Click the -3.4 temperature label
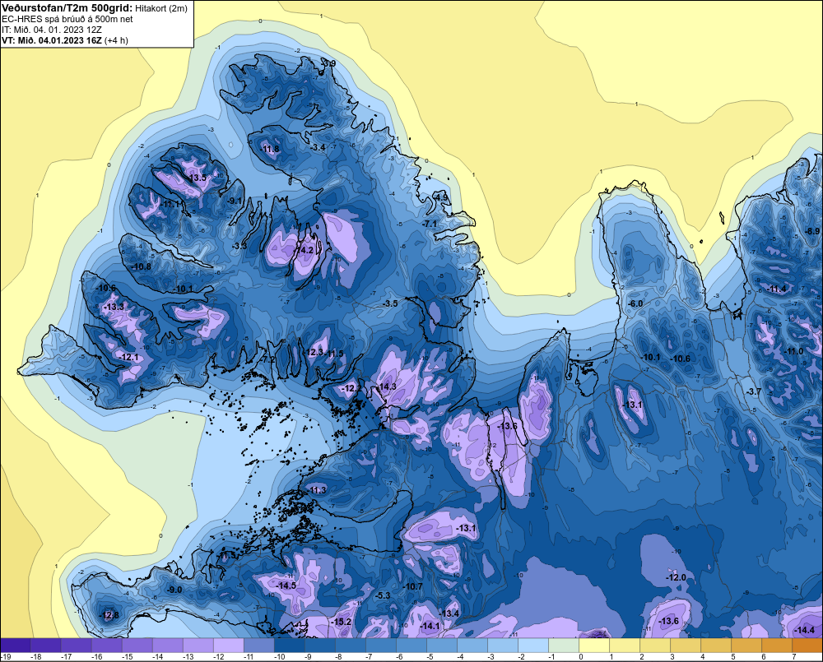The width and height of the screenshot is (823, 662). pyautogui.click(x=318, y=147)
